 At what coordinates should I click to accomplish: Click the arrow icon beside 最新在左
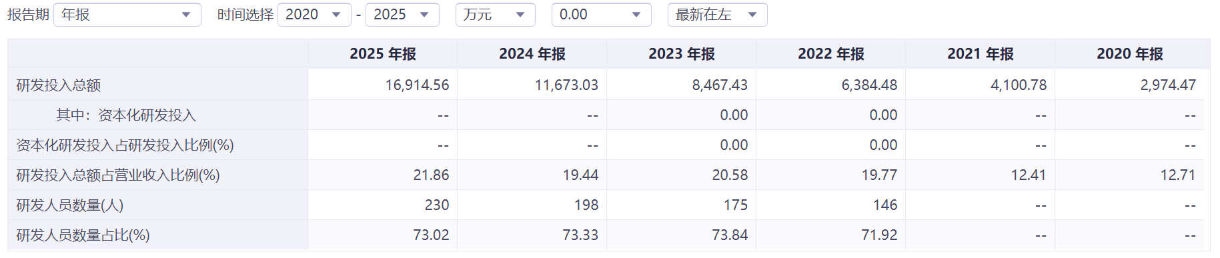click(752, 15)
